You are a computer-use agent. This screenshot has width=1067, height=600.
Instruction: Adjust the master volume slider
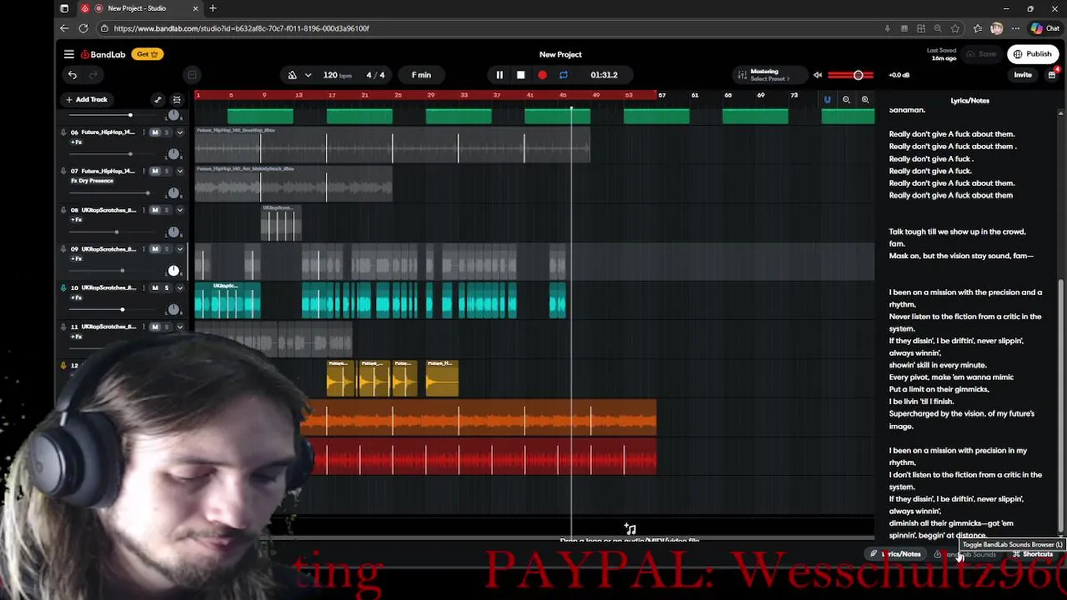[x=851, y=75]
